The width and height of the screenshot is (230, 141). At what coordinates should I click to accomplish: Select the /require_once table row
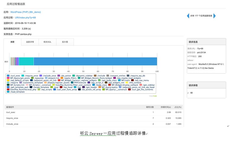tap(94, 118)
